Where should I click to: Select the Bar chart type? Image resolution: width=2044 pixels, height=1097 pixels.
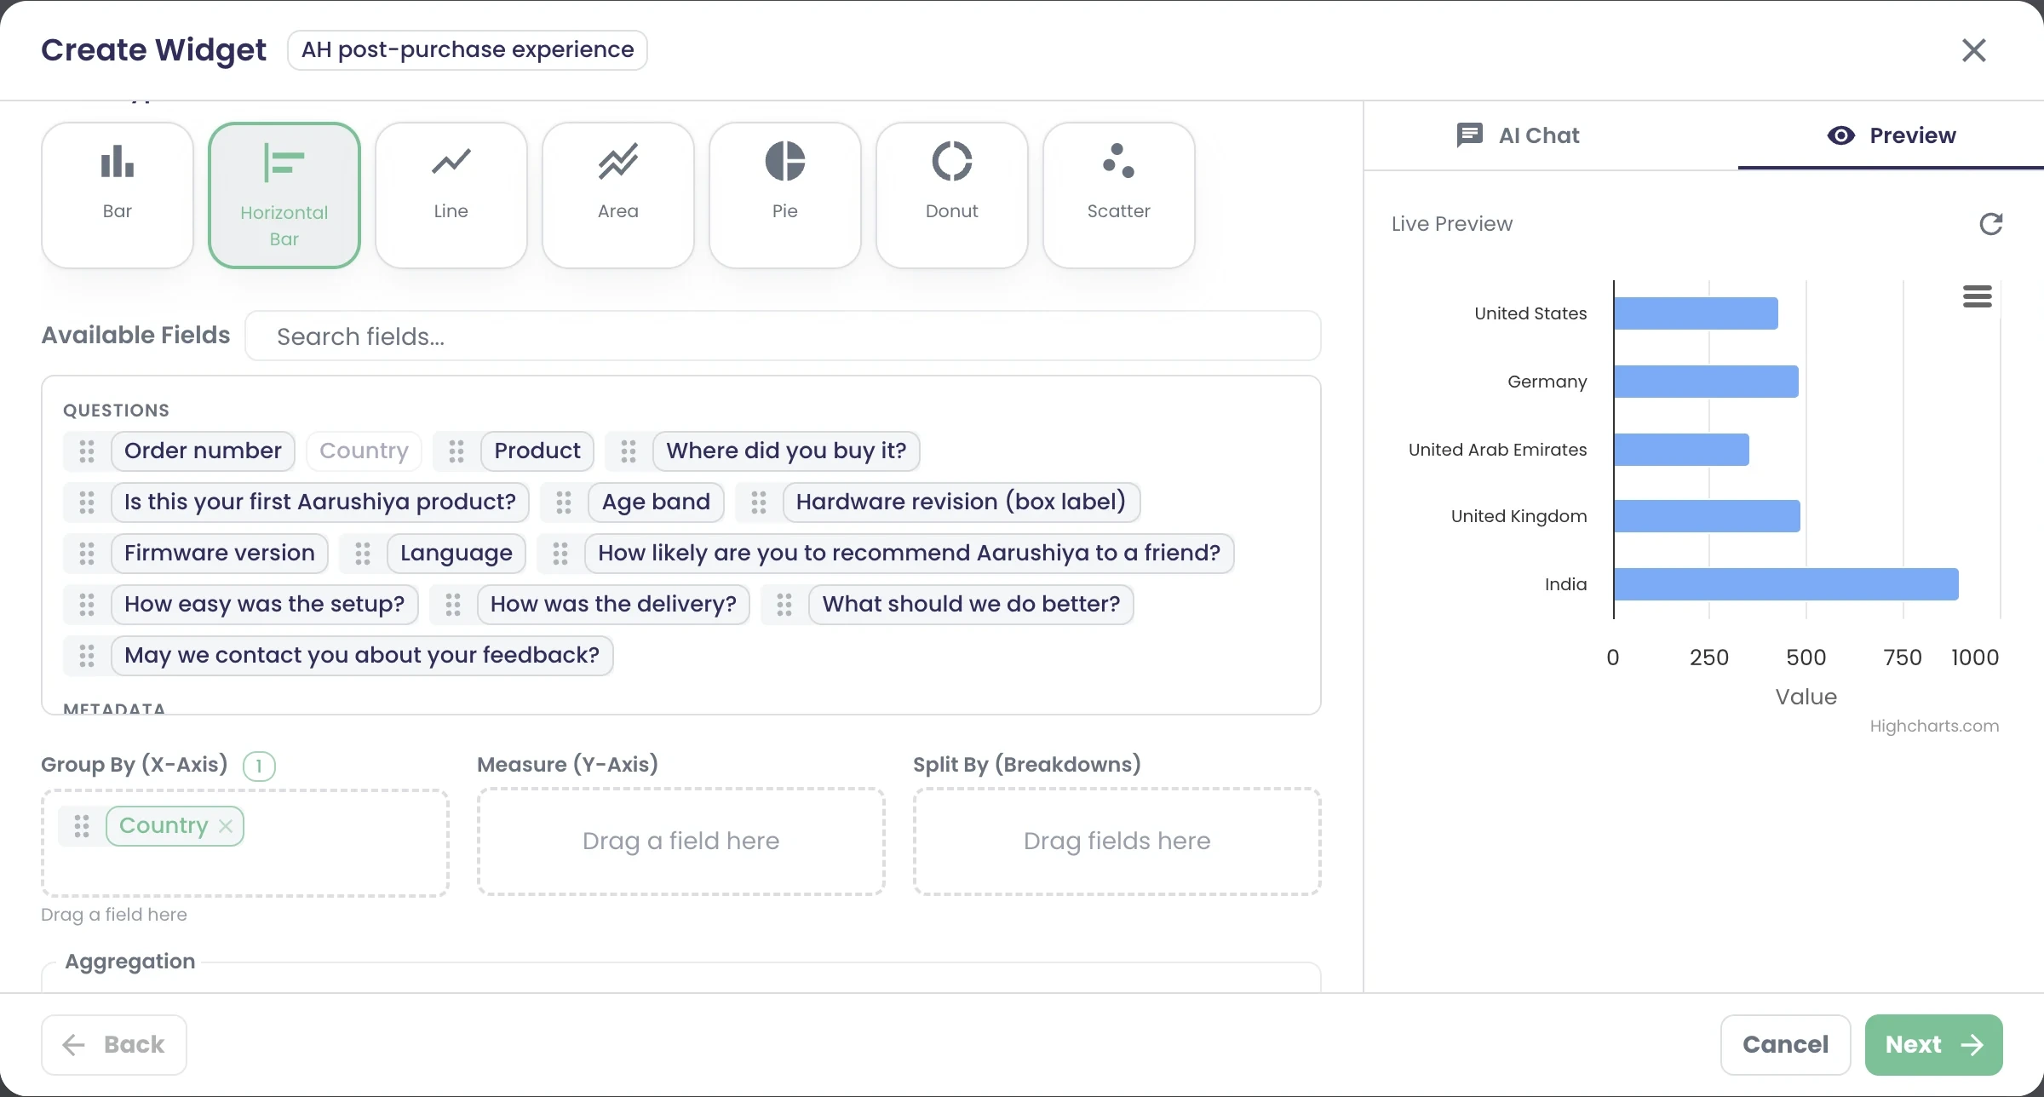[x=118, y=195]
